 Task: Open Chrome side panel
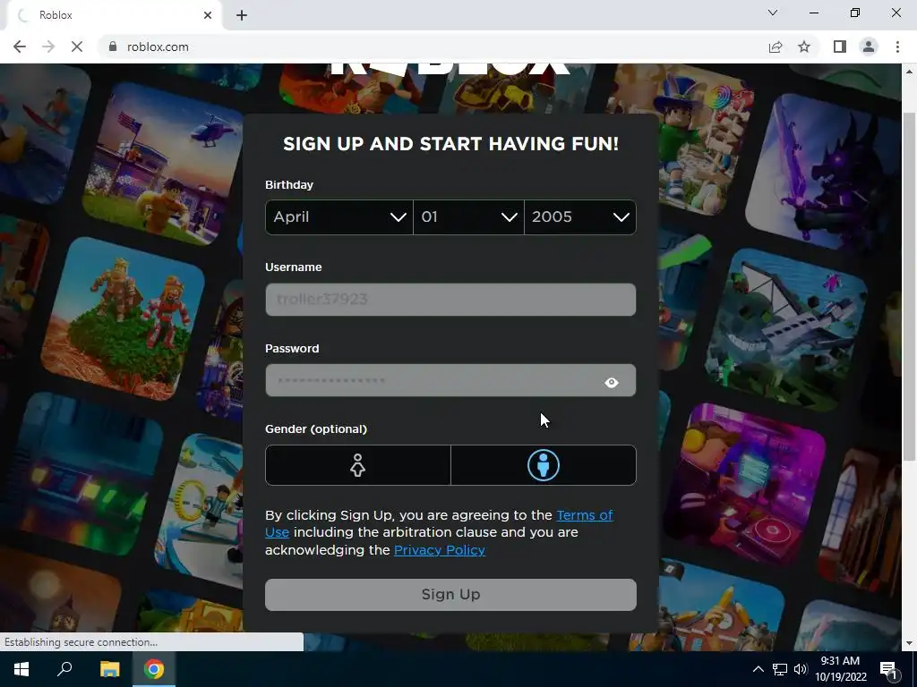(x=840, y=47)
